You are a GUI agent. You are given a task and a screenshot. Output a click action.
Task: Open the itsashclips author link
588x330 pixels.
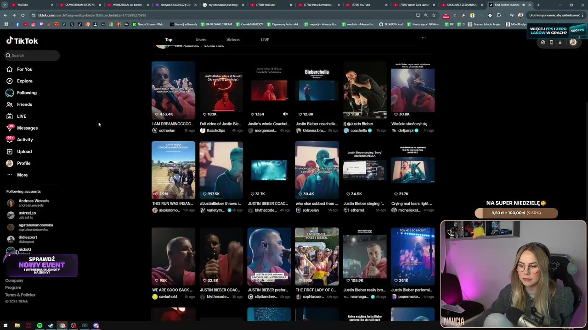(x=215, y=131)
